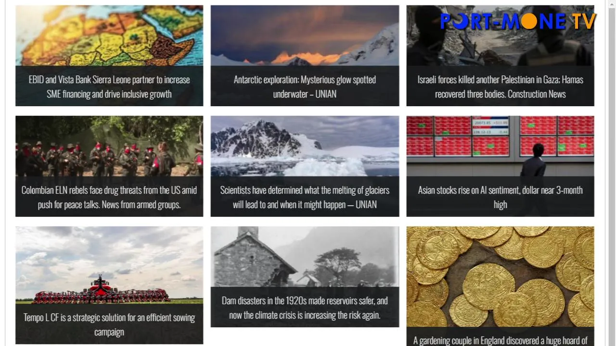Select the icy Antarctic mountain landscape image

coord(305,146)
